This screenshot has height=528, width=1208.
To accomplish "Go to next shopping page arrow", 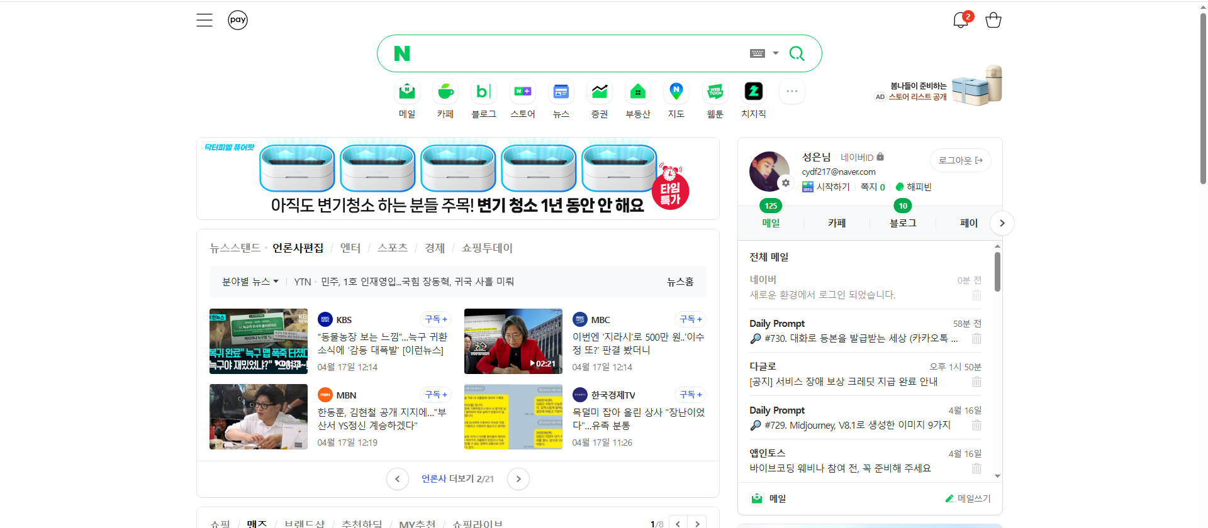I will [697, 523].
